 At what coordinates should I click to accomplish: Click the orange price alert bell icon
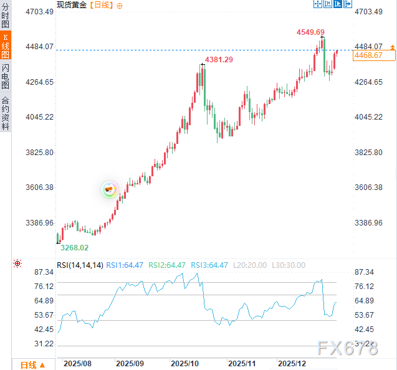[x=393, y=47]
